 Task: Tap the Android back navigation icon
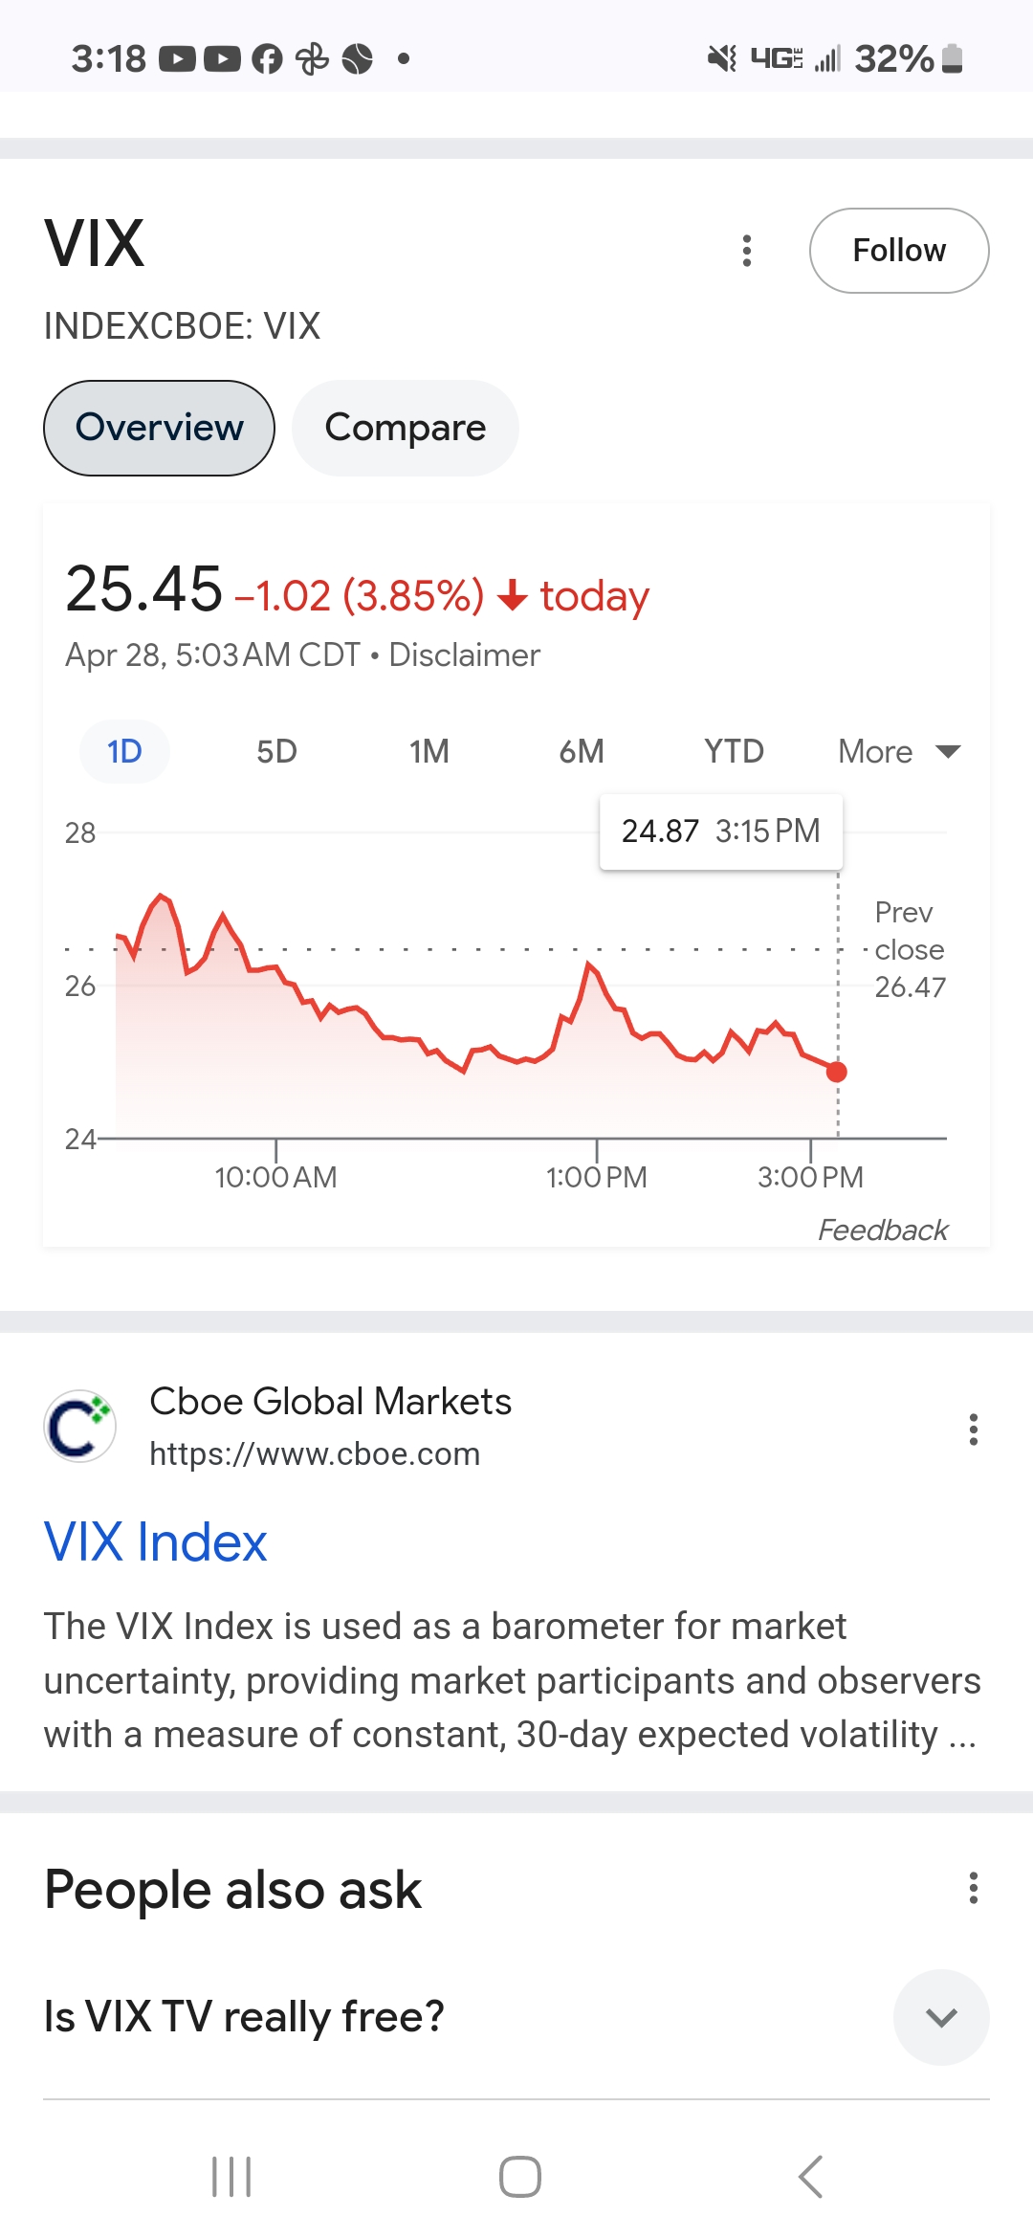pos(810,2177)
